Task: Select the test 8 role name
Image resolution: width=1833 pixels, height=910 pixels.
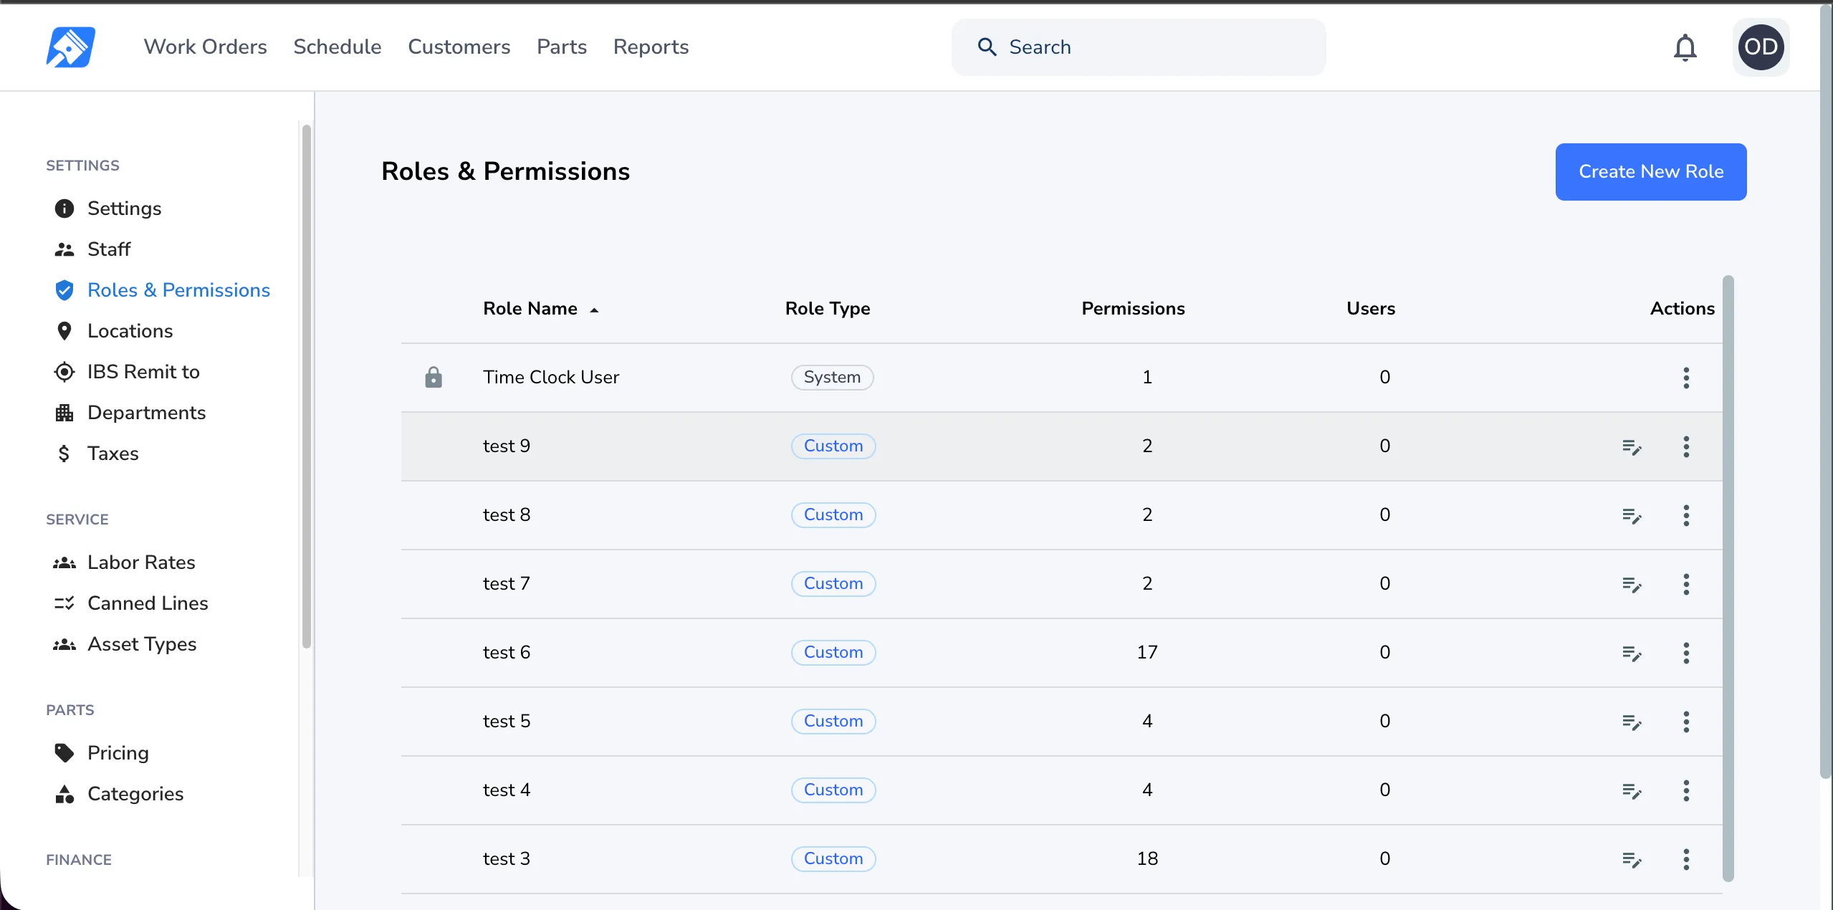Action: (507, 515)
